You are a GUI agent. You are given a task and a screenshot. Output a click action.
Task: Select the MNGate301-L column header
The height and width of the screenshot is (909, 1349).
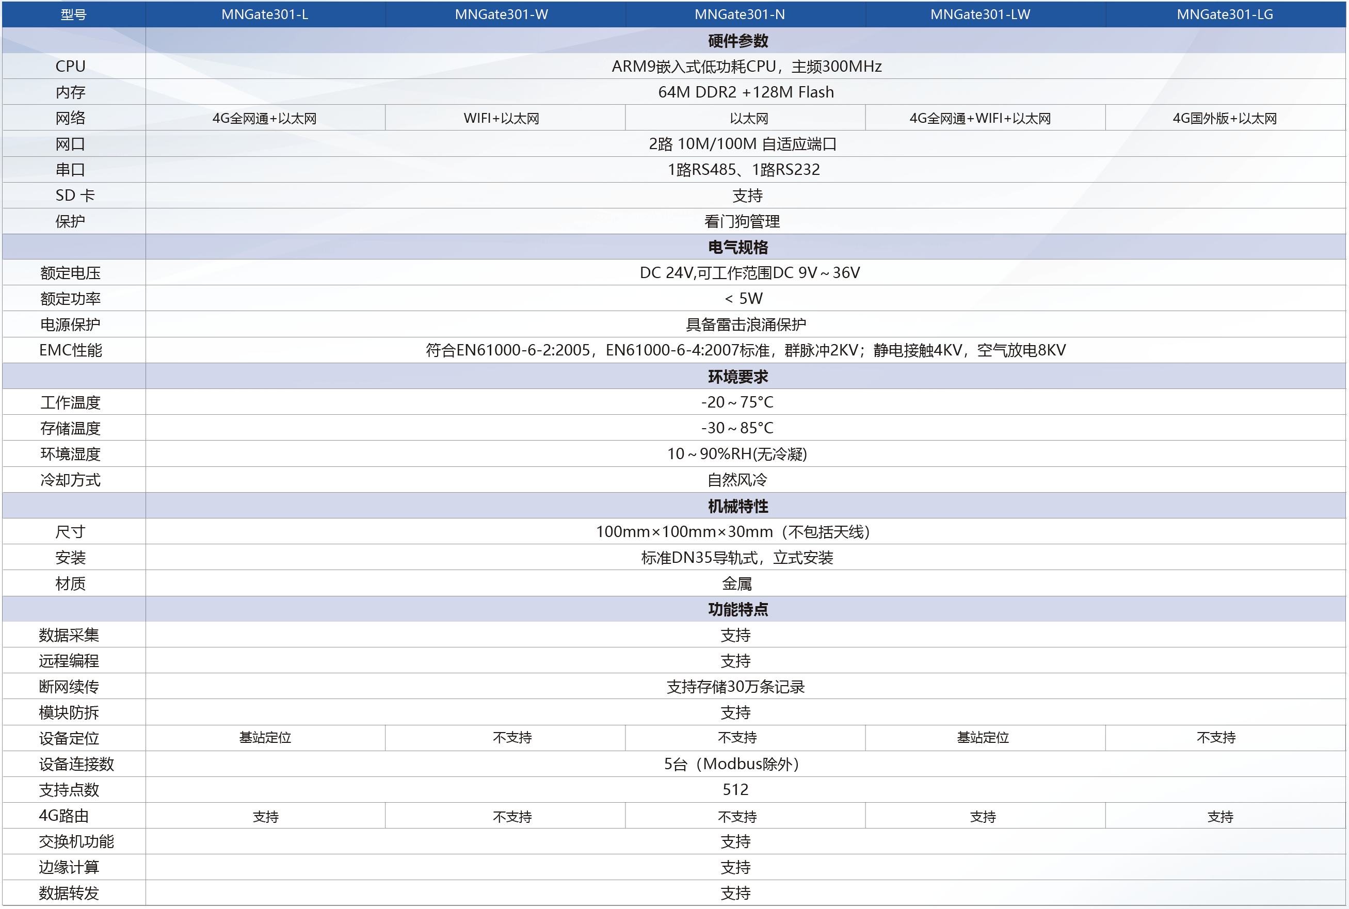[267, 14]
